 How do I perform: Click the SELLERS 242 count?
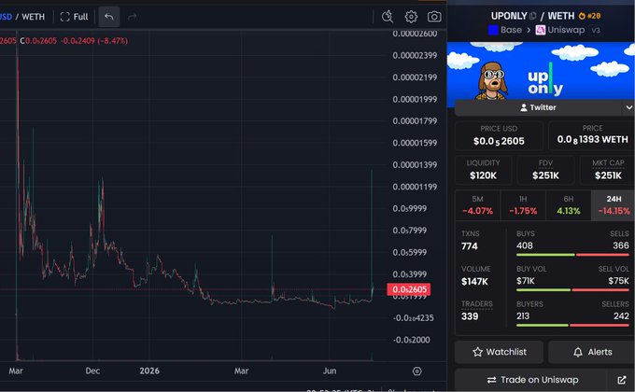(621, 315)
